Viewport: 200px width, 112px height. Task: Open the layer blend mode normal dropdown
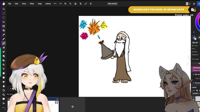click(x=196, y=93)
